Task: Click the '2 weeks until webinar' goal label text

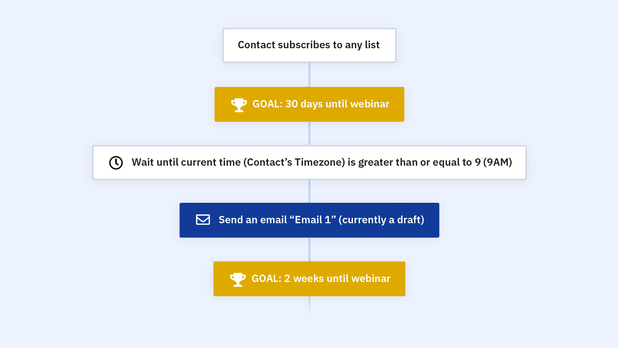Action: point(337,278)
